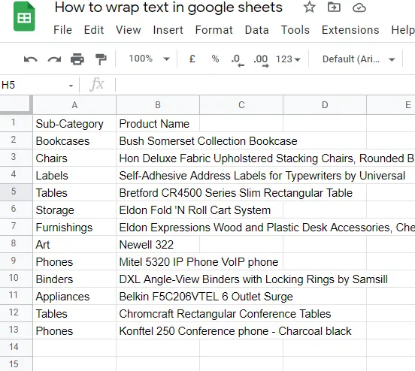
Task: Click Decrease decimal places icon
Action: (238, 60)
